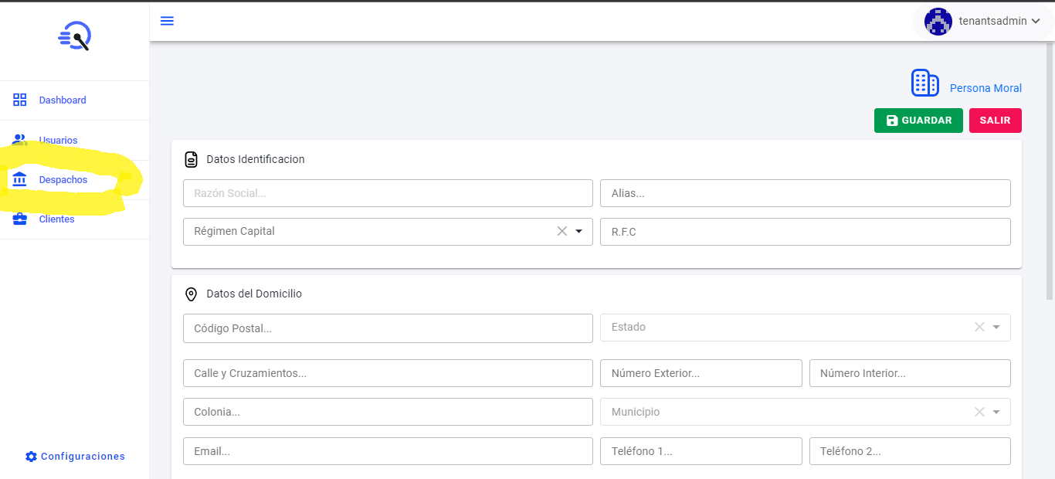The image size is (1055, 479).
Task: Open the Municipio dropdown
Action: point(996,412)
